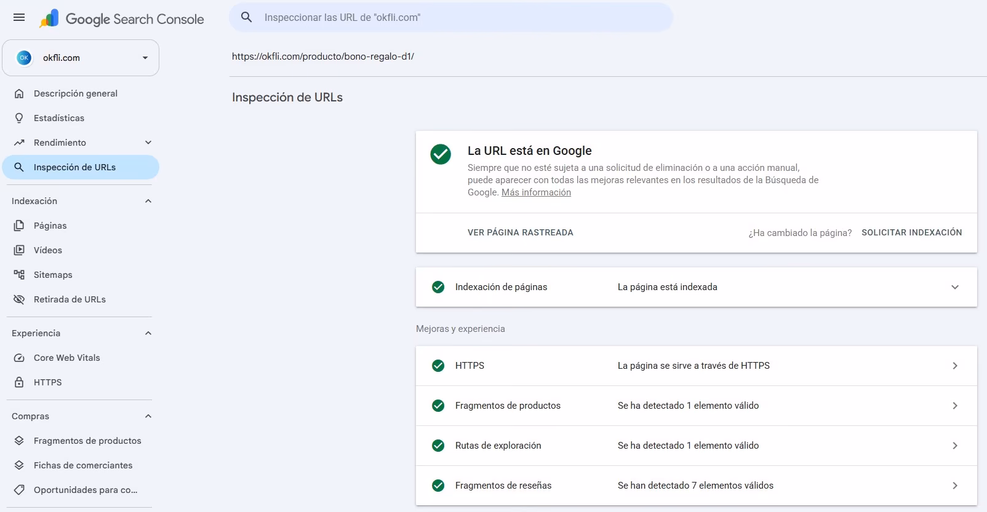987x512 pixels.
Task: Open Rutas de exploración row arrow
Action: pyautogui.click(x=955, y=446)
